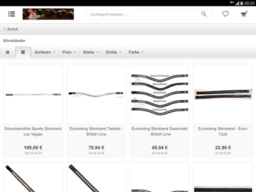The width and height of the screenshot is (256, 192).
Task: Select the Euroriding Euro-Club browband image
Action: (x=223, y=94)
